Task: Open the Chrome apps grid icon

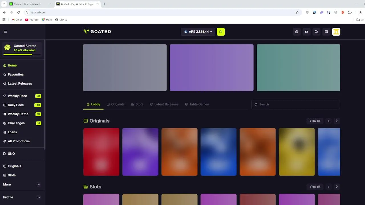Action: [x=4, y=20]
